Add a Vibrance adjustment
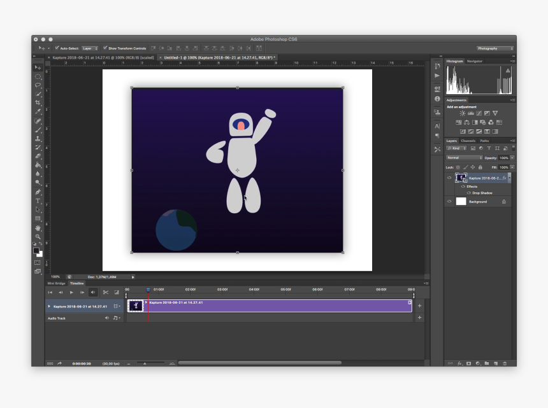The width and height of the screenshot is (548, 408). (x=495, y=113)
